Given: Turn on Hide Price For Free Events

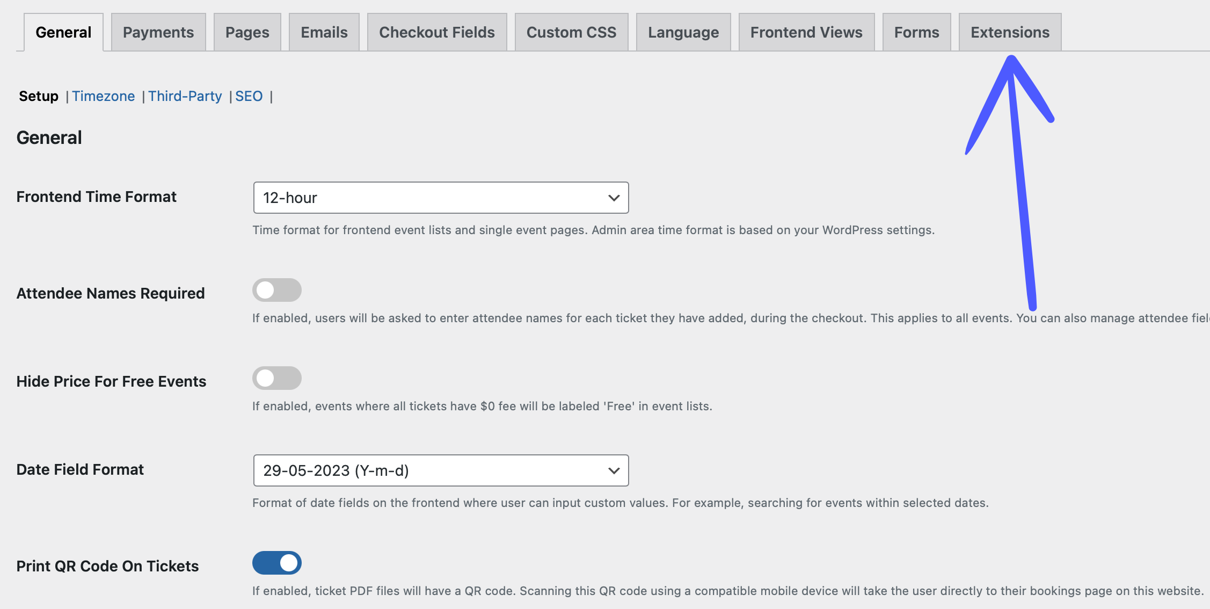Looking at the screenshot, I should [277, 378].
